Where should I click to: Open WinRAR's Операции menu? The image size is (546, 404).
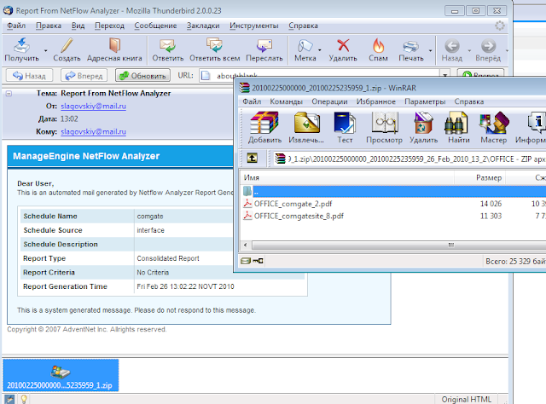[329, 101]
